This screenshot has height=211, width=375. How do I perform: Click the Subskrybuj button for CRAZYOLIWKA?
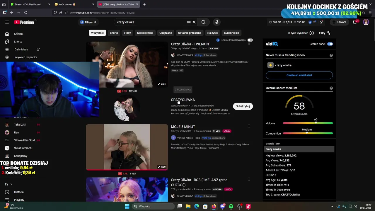[243, 106]
